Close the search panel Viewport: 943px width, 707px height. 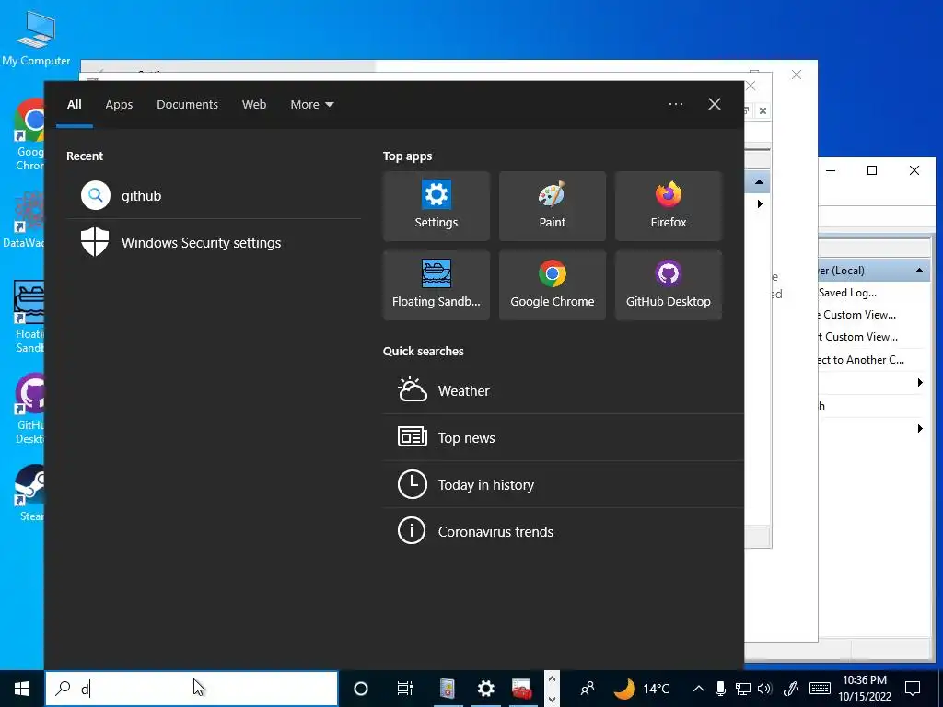(715, 104)
